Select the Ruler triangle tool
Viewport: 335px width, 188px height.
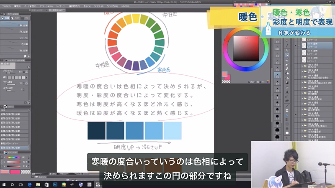[x=287, y=115]
